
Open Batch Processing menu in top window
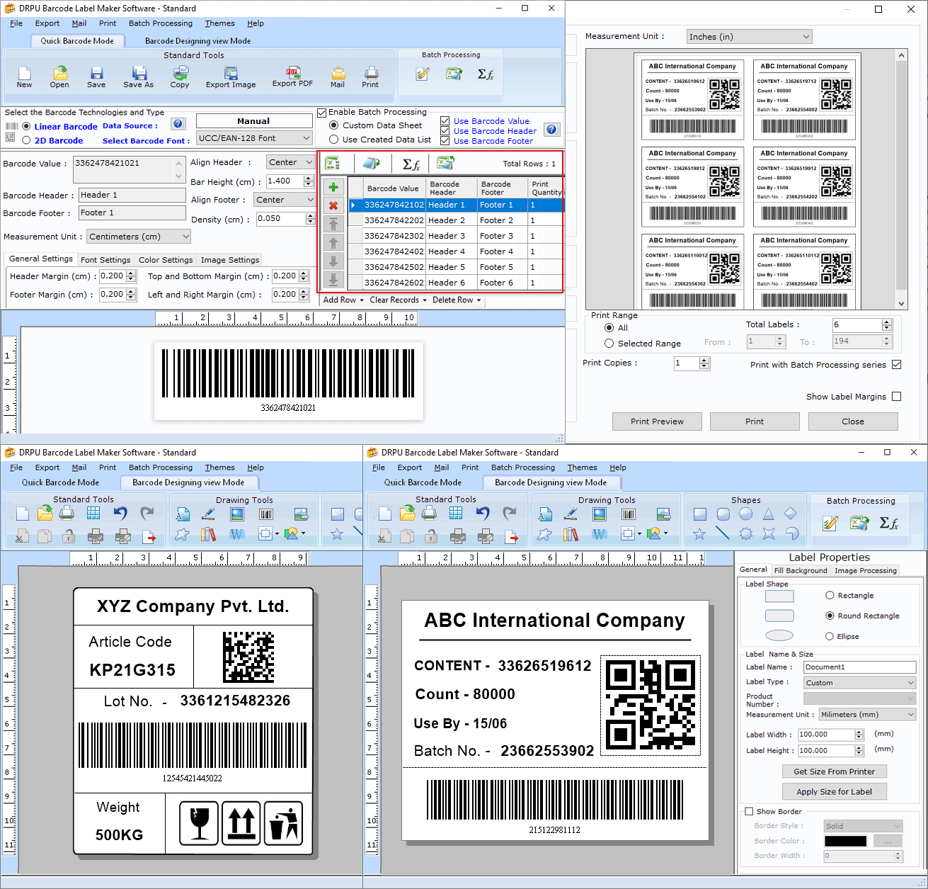[161, 23]
